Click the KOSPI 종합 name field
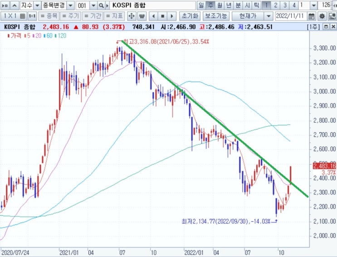 pyautogui.click(x=153, y=5)
